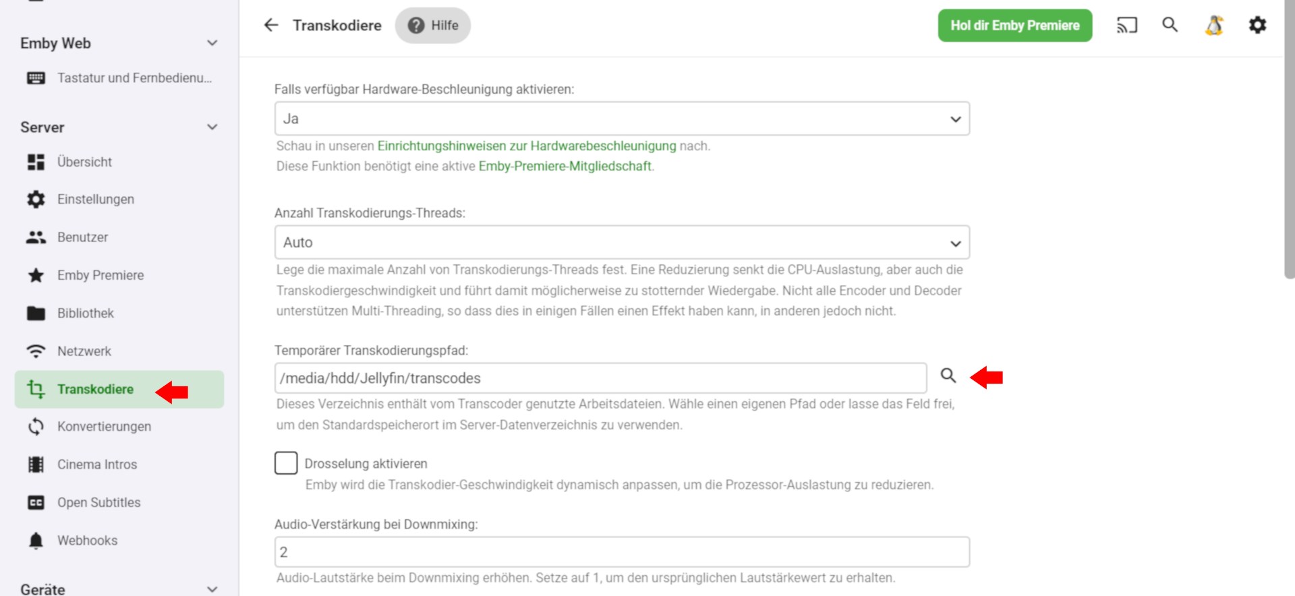
Task: Open the user profile penguin avatar
Action: 1214,26
